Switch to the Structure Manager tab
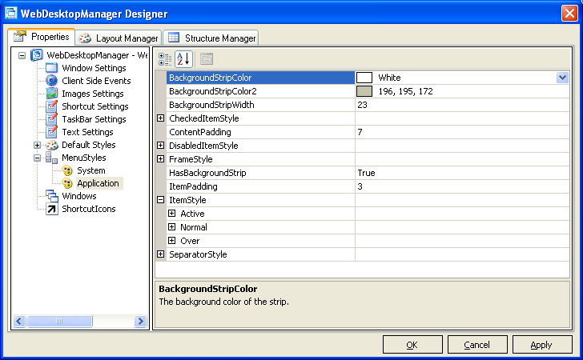 click(x=211, y=38)
